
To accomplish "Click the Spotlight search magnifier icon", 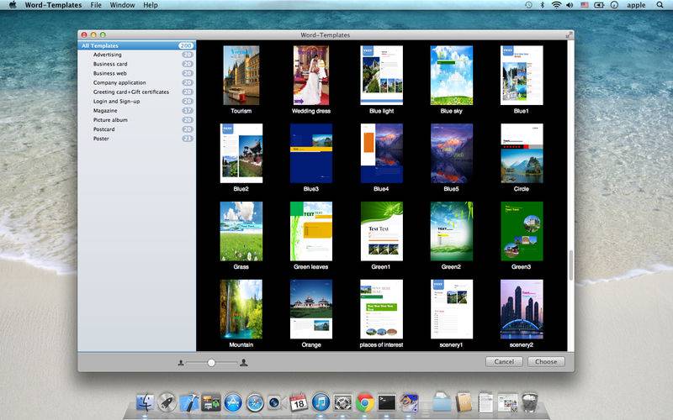I will pyautogui.click(x=660, y=5).
